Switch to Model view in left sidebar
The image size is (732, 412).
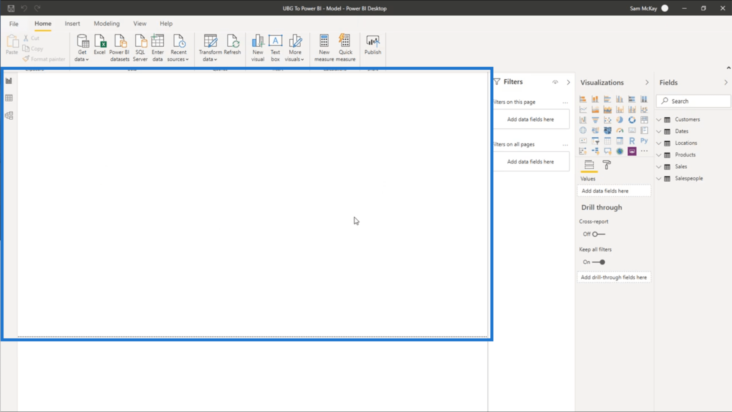pyautogui.click(x=9, y=116)
